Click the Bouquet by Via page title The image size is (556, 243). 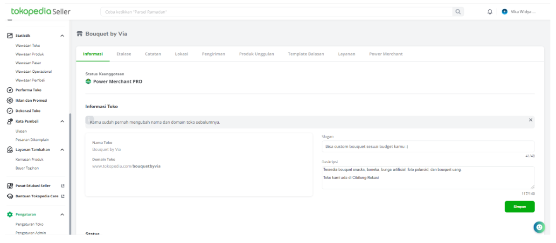click(x=106, y=34)
